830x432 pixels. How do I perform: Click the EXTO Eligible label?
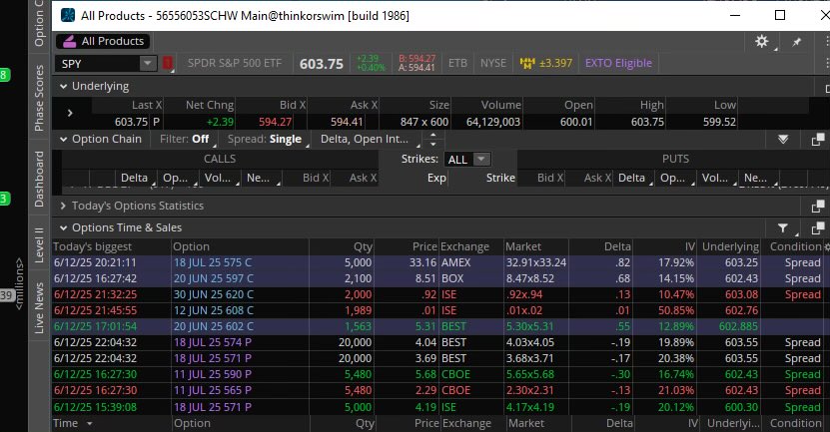pyautogui.click(x=618, y=63)
